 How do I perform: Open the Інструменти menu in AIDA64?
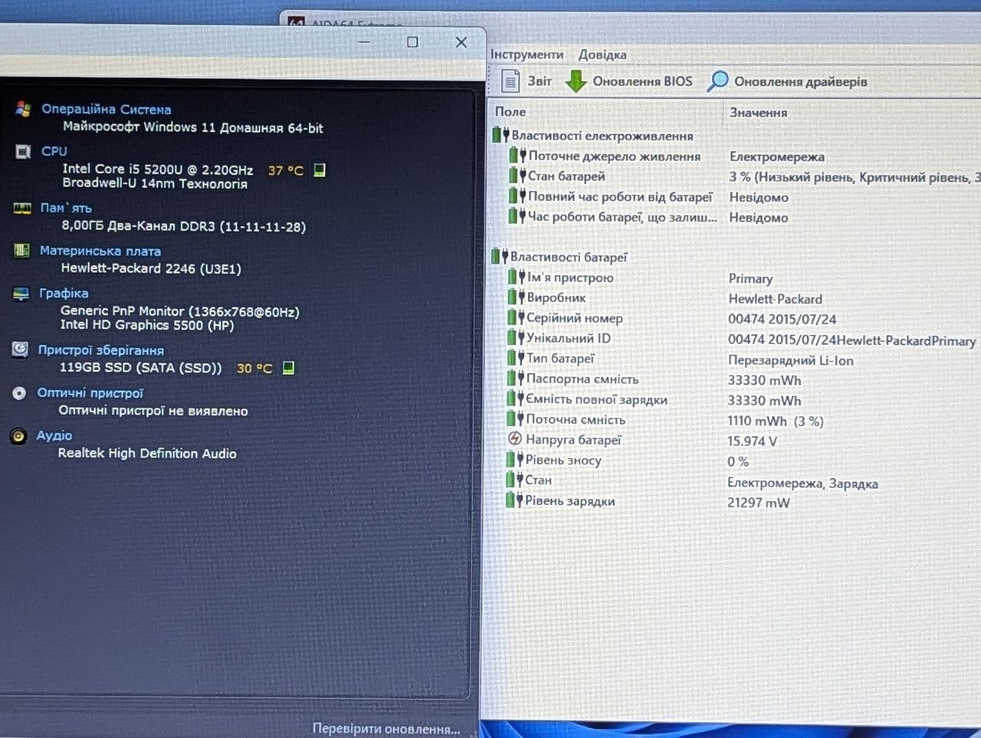click(x=527, y=54)
